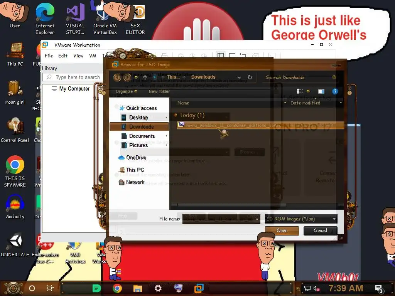Open the User desktop icon
The image size is (395, 296).
15,15
